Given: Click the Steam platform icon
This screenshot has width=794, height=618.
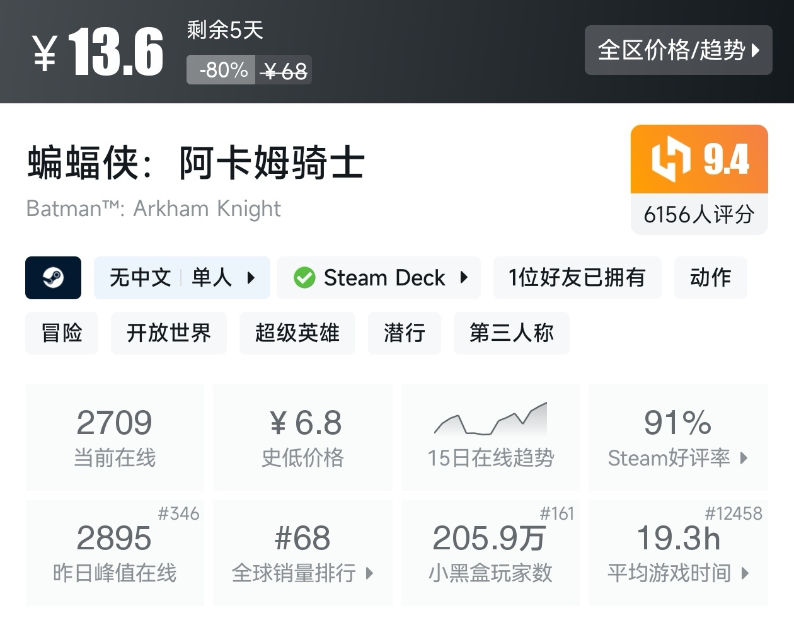Looking at the screenshot, I should click(x=53, y=278).
